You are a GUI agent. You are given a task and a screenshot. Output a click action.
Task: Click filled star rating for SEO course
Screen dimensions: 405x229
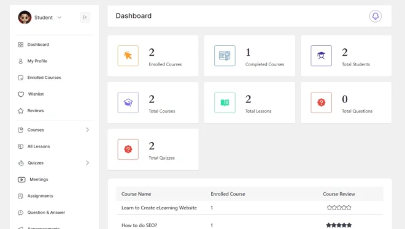point(339,225)
